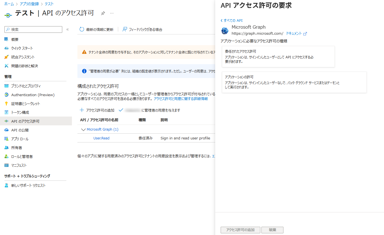
Task: Click the 破棄 discard button
Action: tap(272, 230)
